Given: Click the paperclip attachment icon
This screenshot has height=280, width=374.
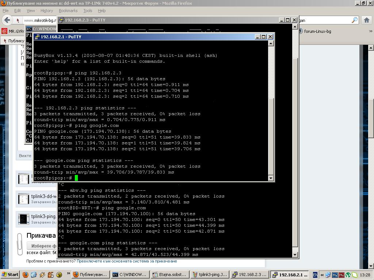Looking at the screenshot, I should tap(20, 244).
